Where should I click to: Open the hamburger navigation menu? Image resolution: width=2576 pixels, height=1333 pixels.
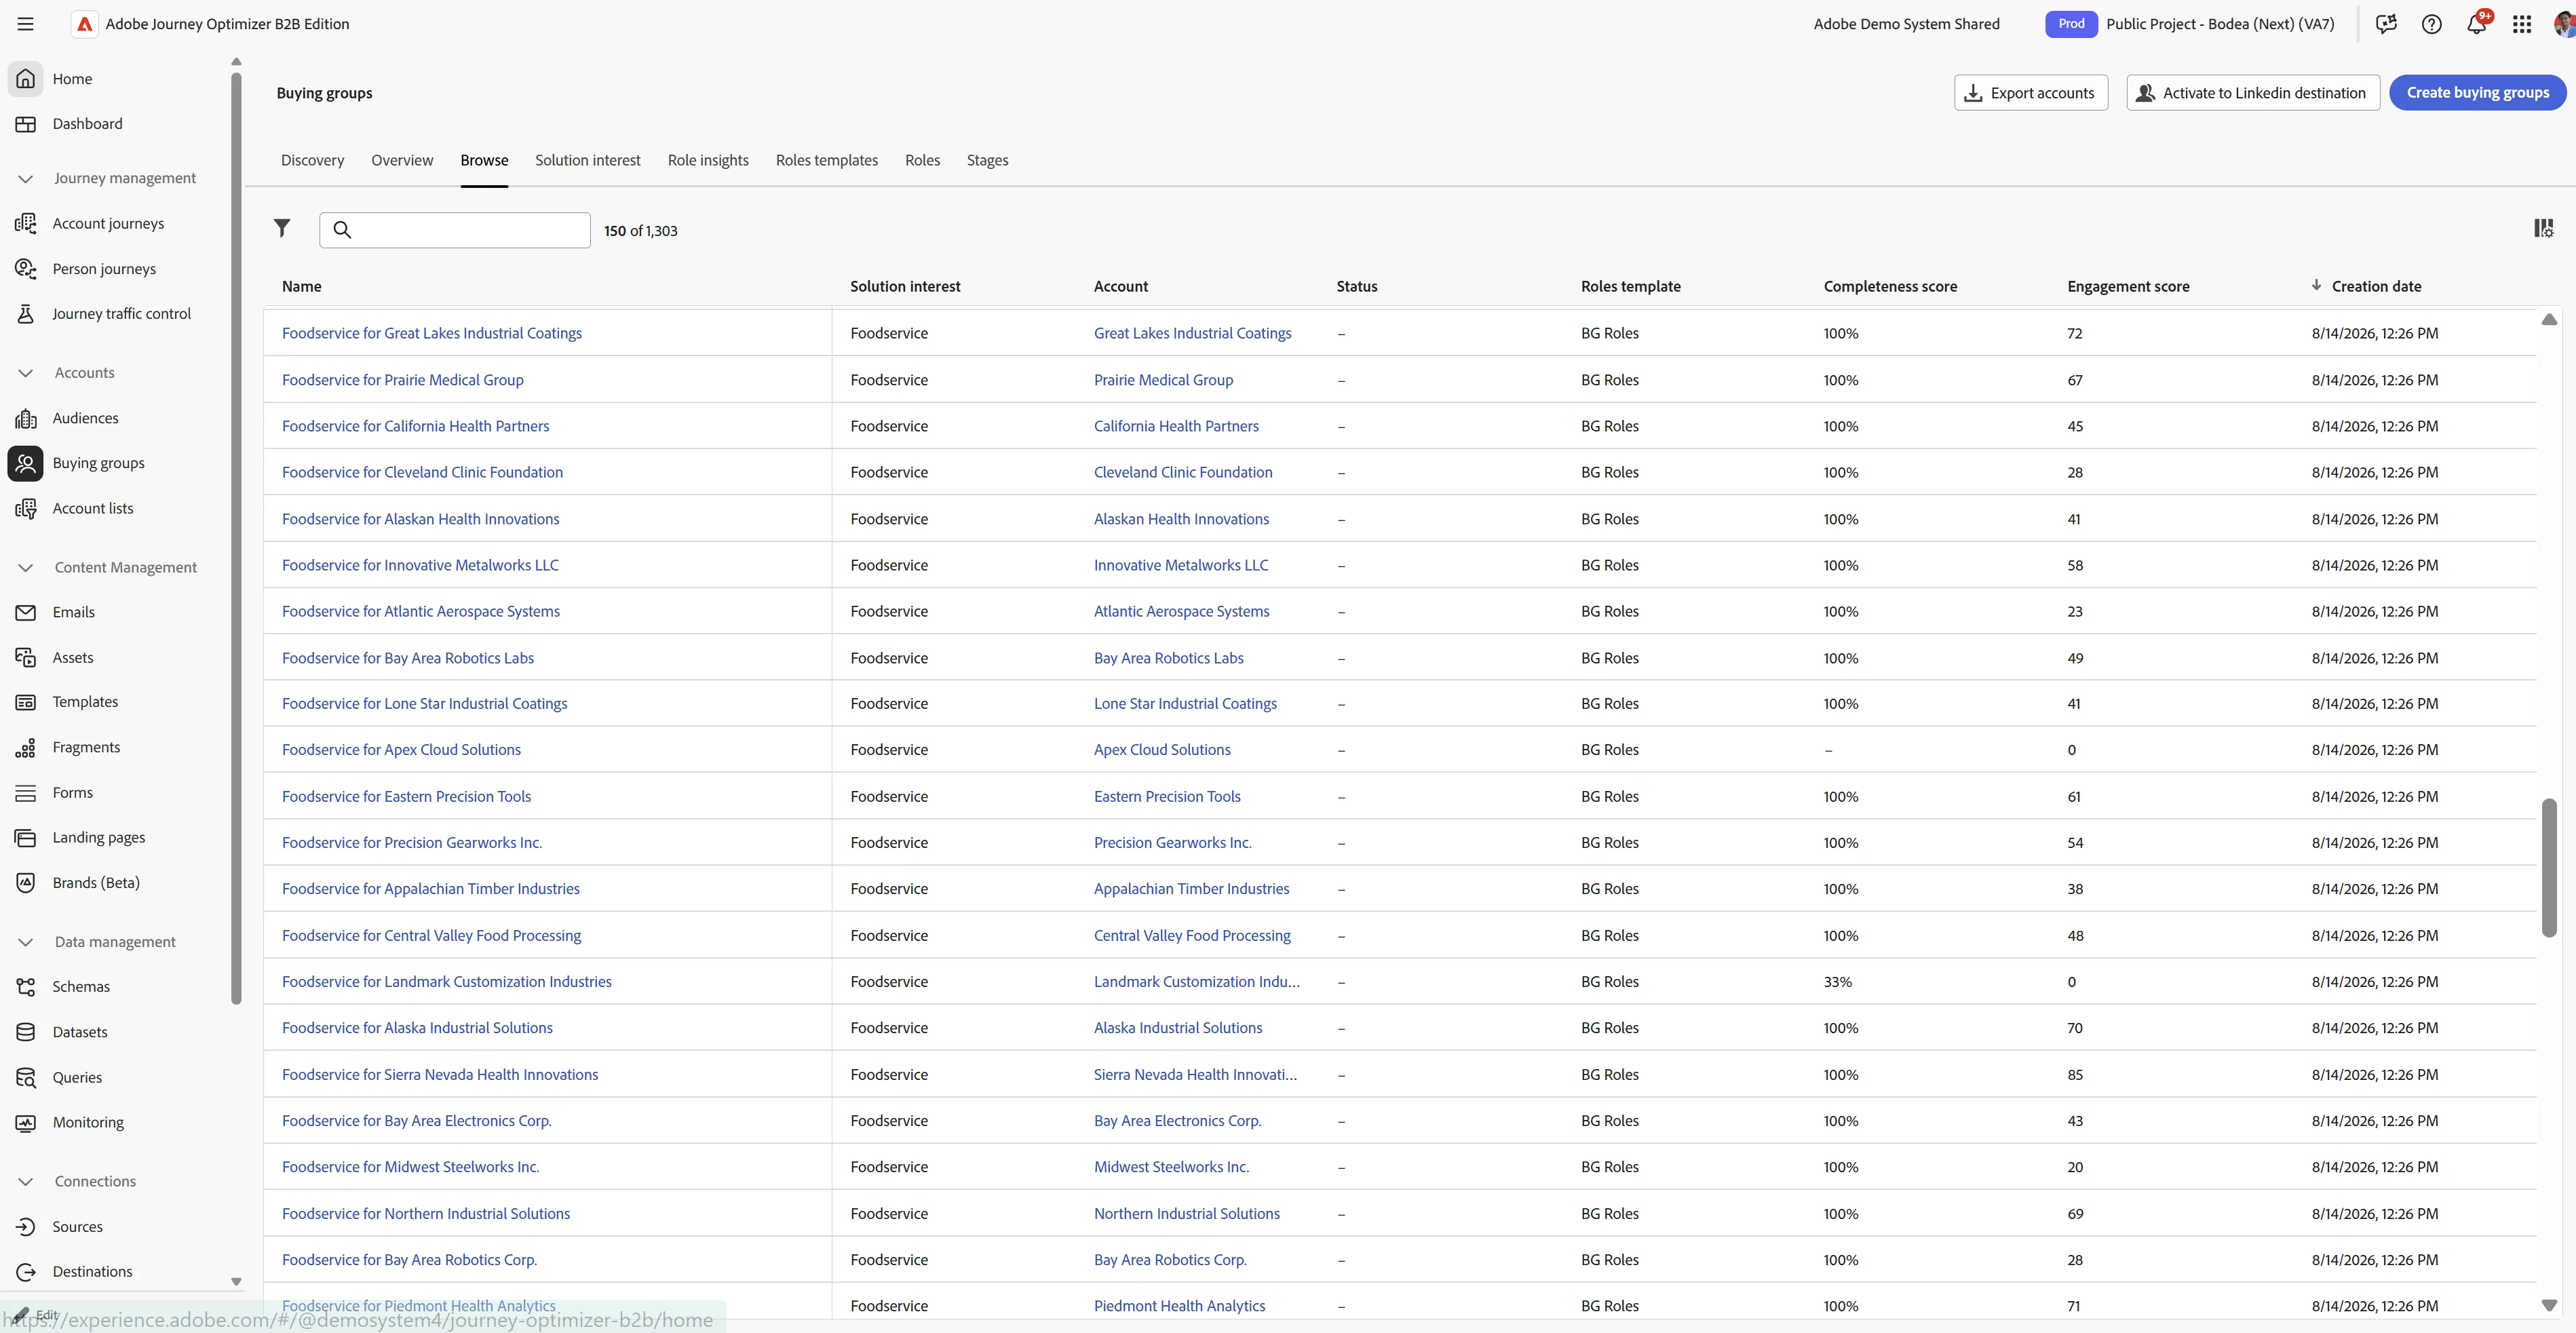point(26,24)
